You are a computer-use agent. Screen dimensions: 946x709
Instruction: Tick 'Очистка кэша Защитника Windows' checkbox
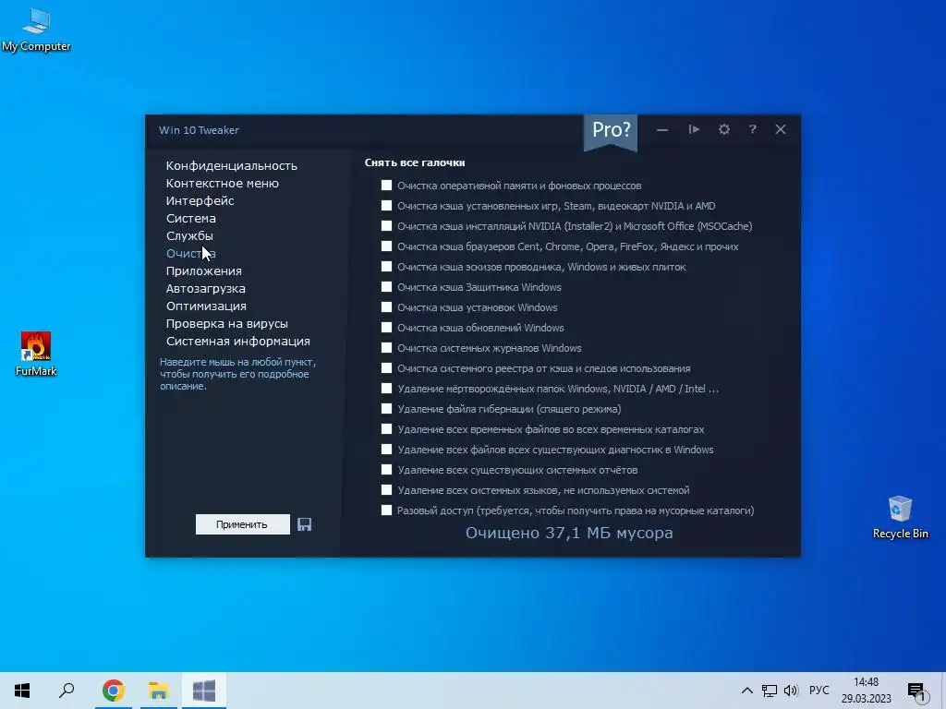[387, 287]
